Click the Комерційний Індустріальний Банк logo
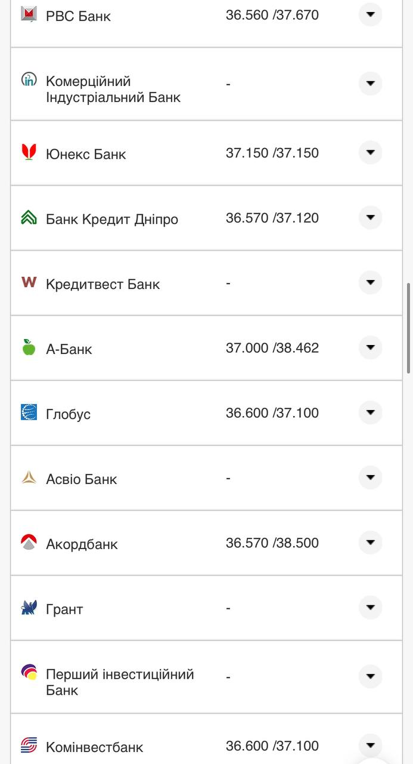 [29, 79]
